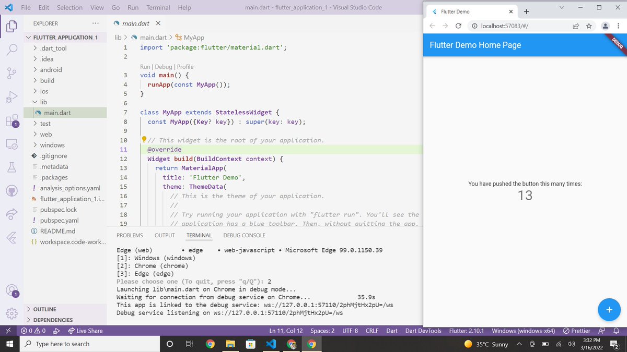Open Remote Explorer in activity bar
Screen dimensions: 627x352
point(11,144)
